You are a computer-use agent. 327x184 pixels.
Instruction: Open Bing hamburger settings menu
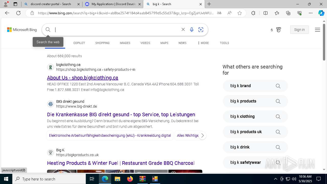318,30
